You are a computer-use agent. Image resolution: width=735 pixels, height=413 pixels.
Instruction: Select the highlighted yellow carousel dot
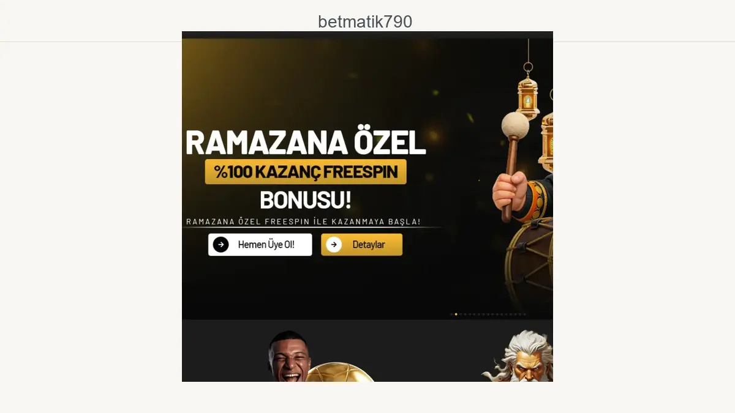pyautogui.click(x=456, y=314)
